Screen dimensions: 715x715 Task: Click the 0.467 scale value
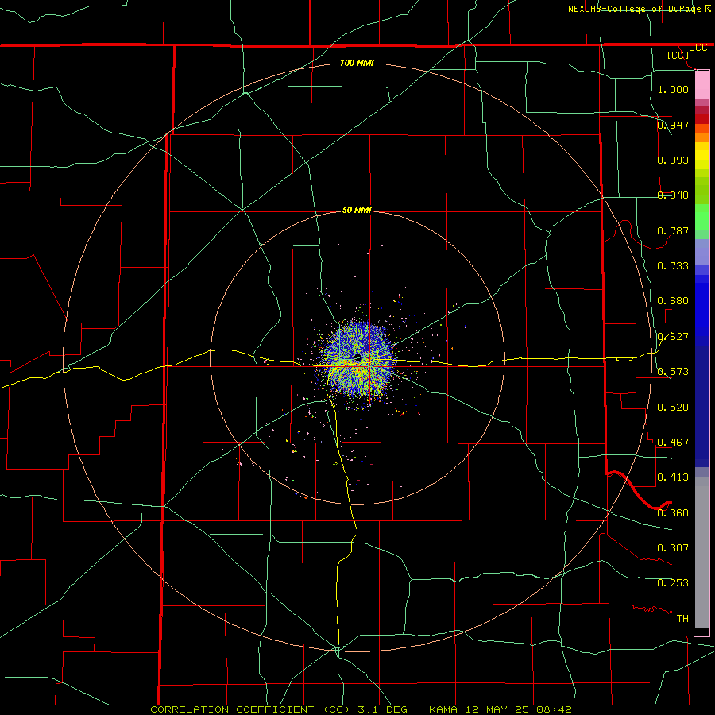[673, 443]
